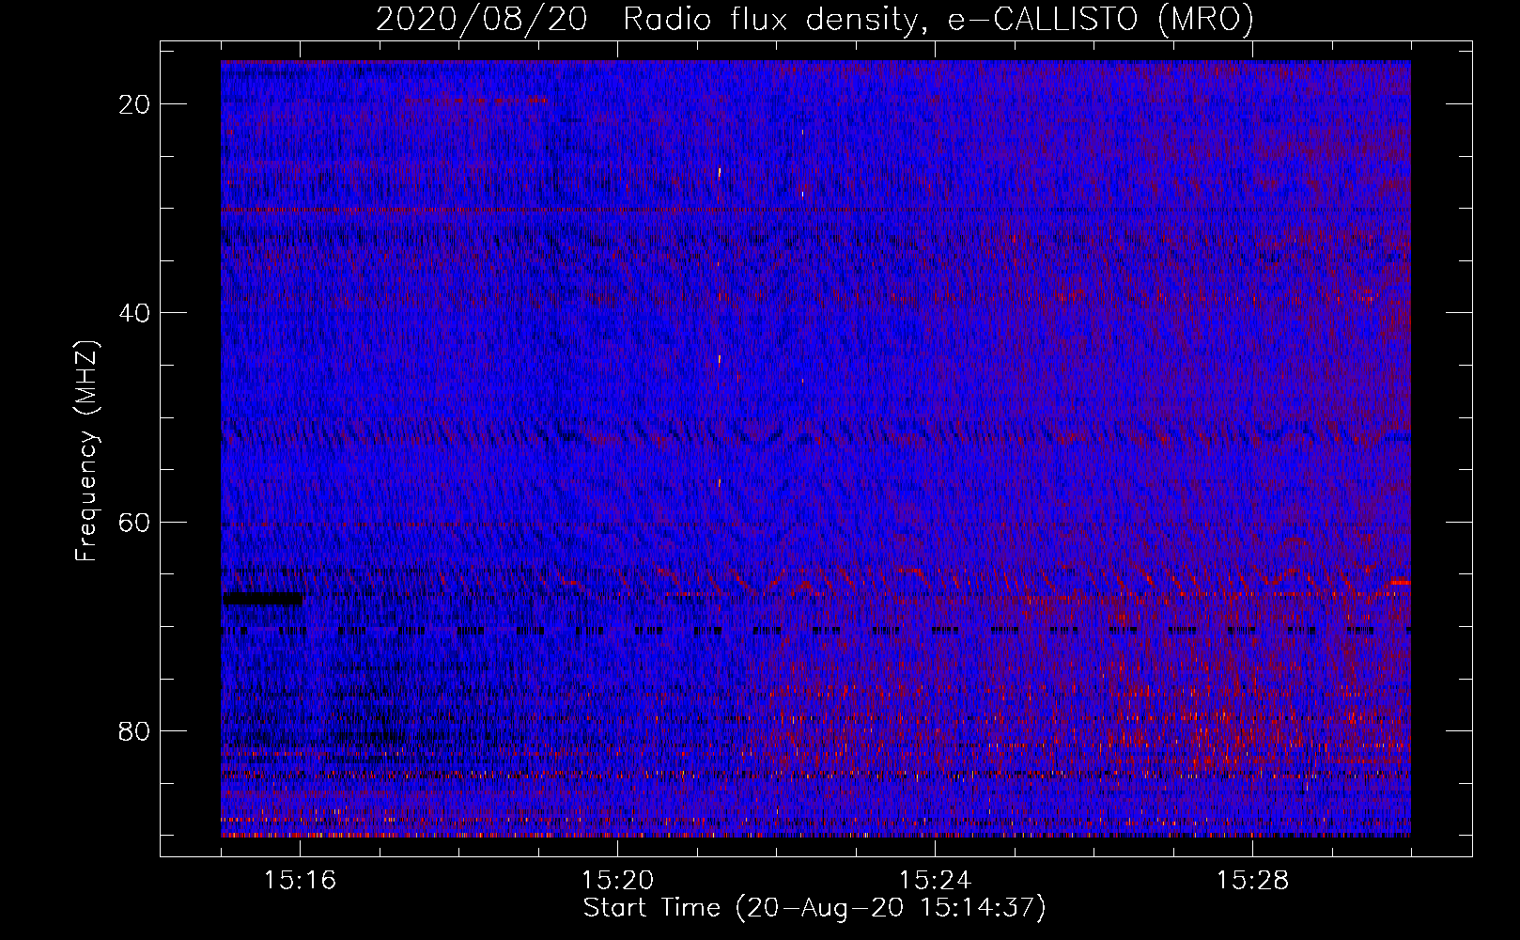Click the 'Start Time (20-Aug-20 15:14:37)' label
Image resolution: width=1520 pixels, height=940 pixels.
[x=814, y=908]
